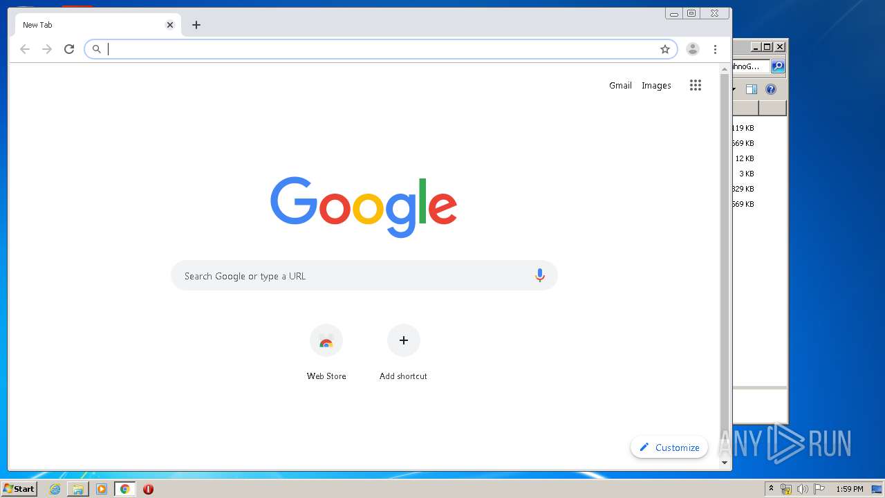Reload the current page
885x498 pixels.
coord(69,49)
